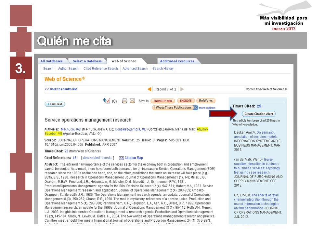This screenshot has height=234, width=312.
Task: Add record to Marked List icon
Action: click(107, 101)
